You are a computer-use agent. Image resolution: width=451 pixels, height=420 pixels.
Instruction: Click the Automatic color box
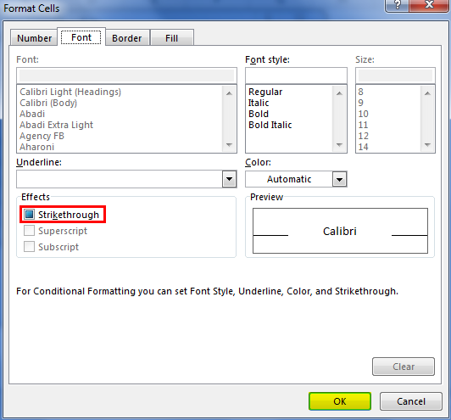coord(289,179)
